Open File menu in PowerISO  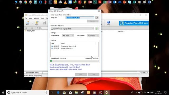click(26, 18)
